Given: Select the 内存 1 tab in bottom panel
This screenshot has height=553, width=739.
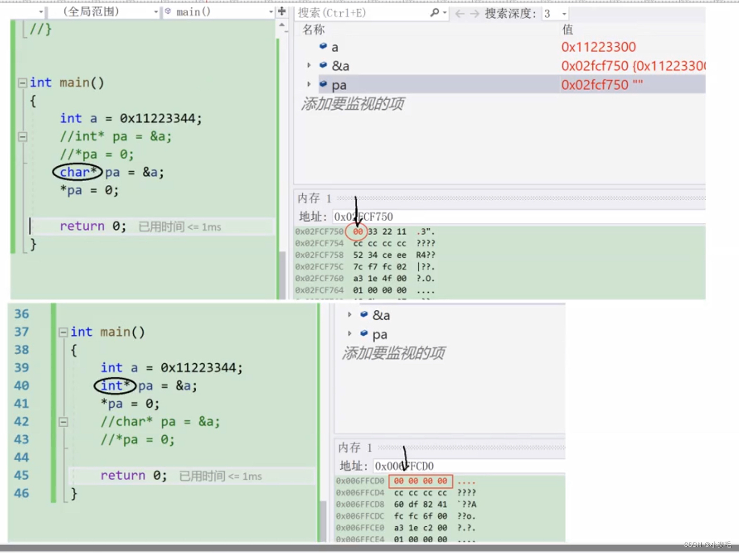Looking at the screenshot, I should click(x=355, y=447).
